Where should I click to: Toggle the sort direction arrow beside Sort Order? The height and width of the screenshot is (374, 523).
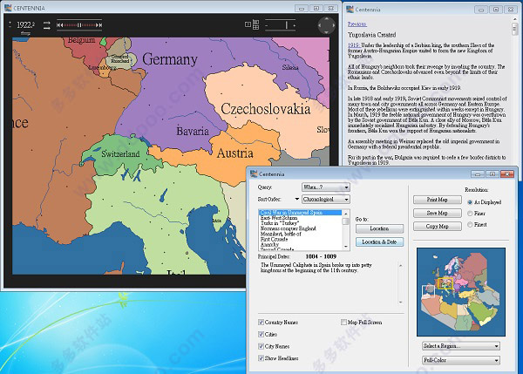tap(296, 199)
